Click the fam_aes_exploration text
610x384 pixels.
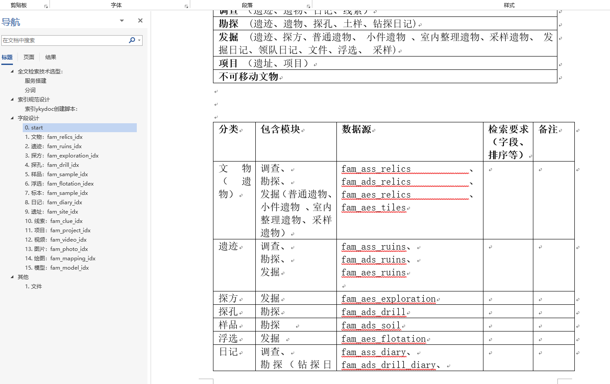click(x=389, y=299)
